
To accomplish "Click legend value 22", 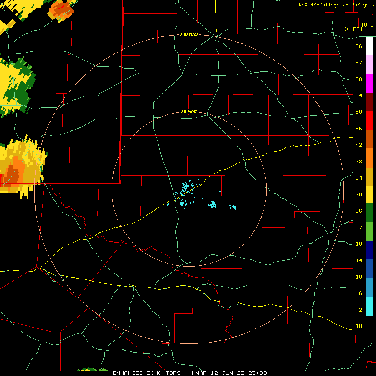I will (x=359, y=227).
